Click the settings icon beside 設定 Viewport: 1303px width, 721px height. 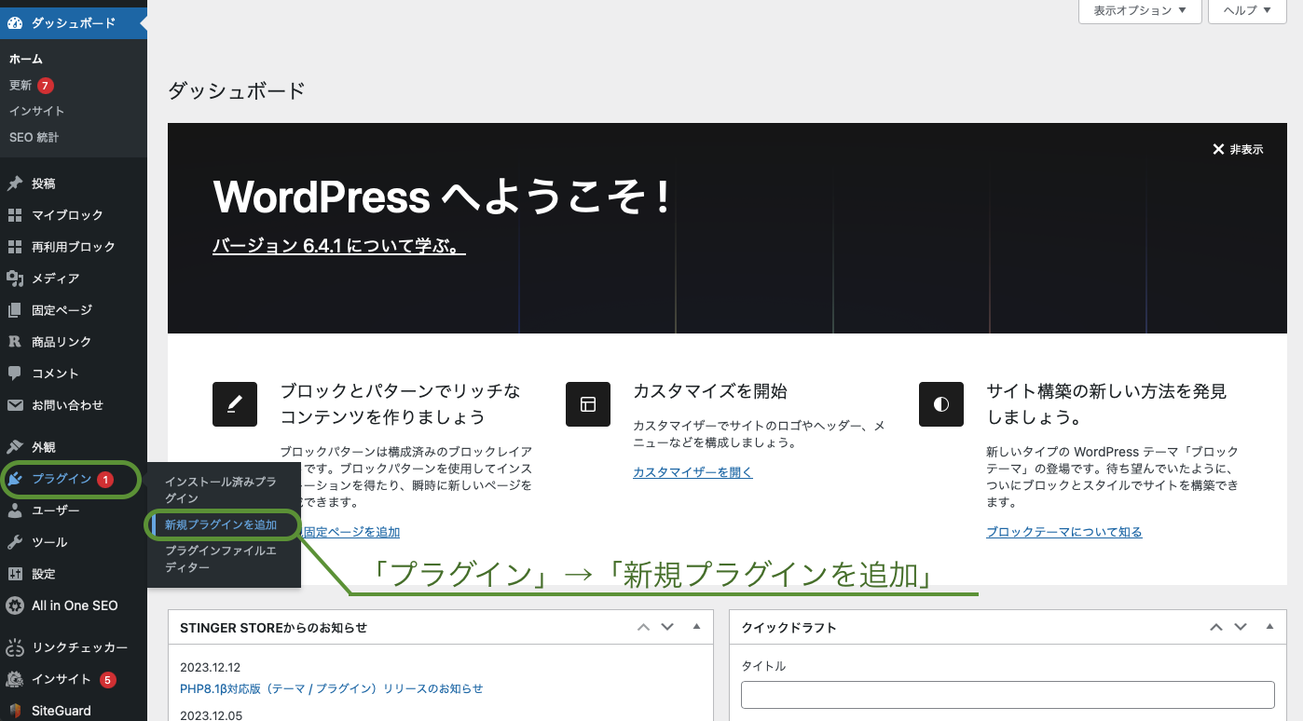coord(15,574)
